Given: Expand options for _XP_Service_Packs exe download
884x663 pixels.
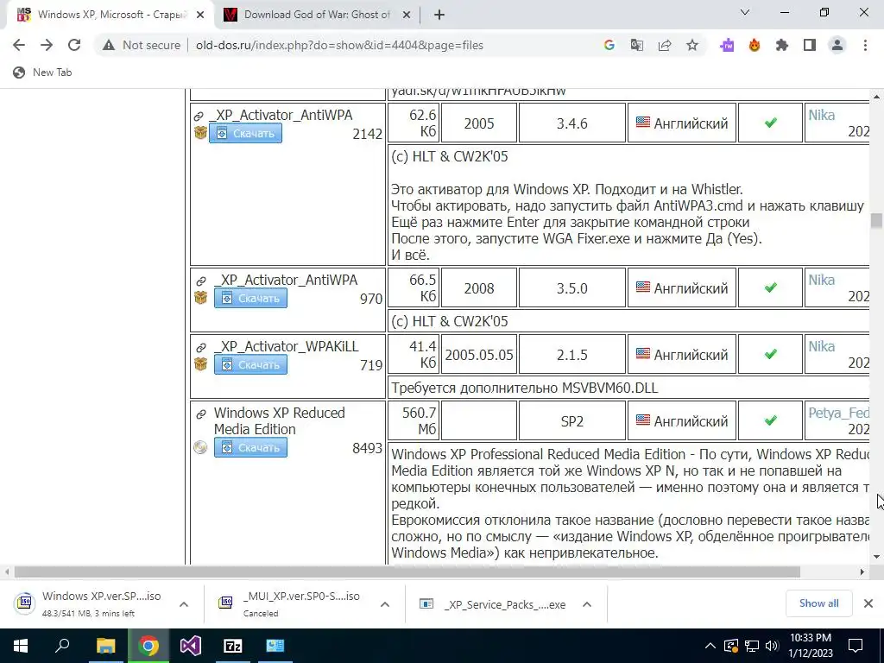Looking at the screenshot, I should pyautogui.click(x=587, y=604).
